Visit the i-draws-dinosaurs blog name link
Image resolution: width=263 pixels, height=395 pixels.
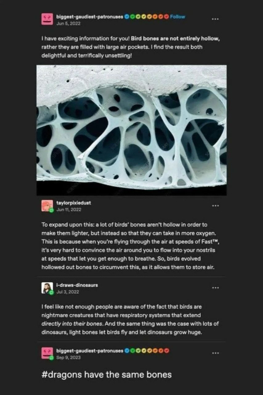[x=77, y=285]
